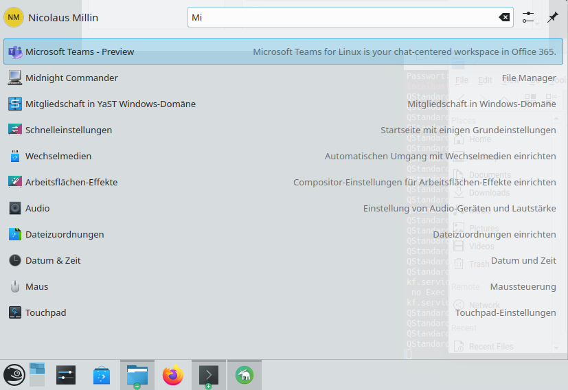This screenshot has height=390, width=568.
Task: Click the Maus mouse icon
Action: 15,286
